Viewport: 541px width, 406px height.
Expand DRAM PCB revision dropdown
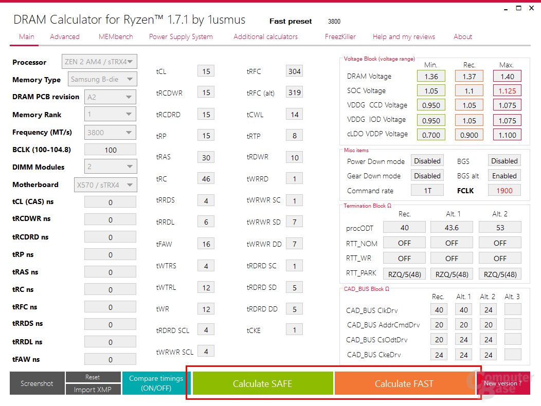(111, 97)
